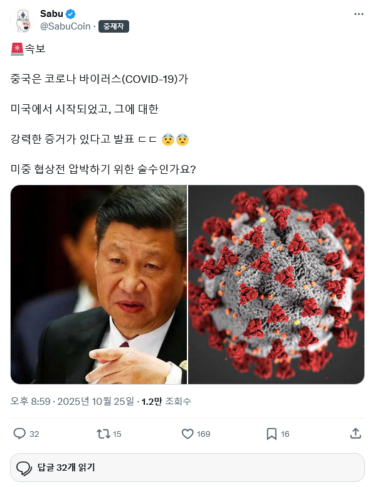375x487 pixels.
Task: Bookmark the post with bookmark icon
Action: tap(272, 434)
